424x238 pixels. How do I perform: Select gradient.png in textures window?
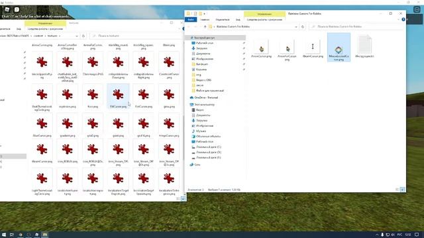pyautogui.click(x=68, y=126)
